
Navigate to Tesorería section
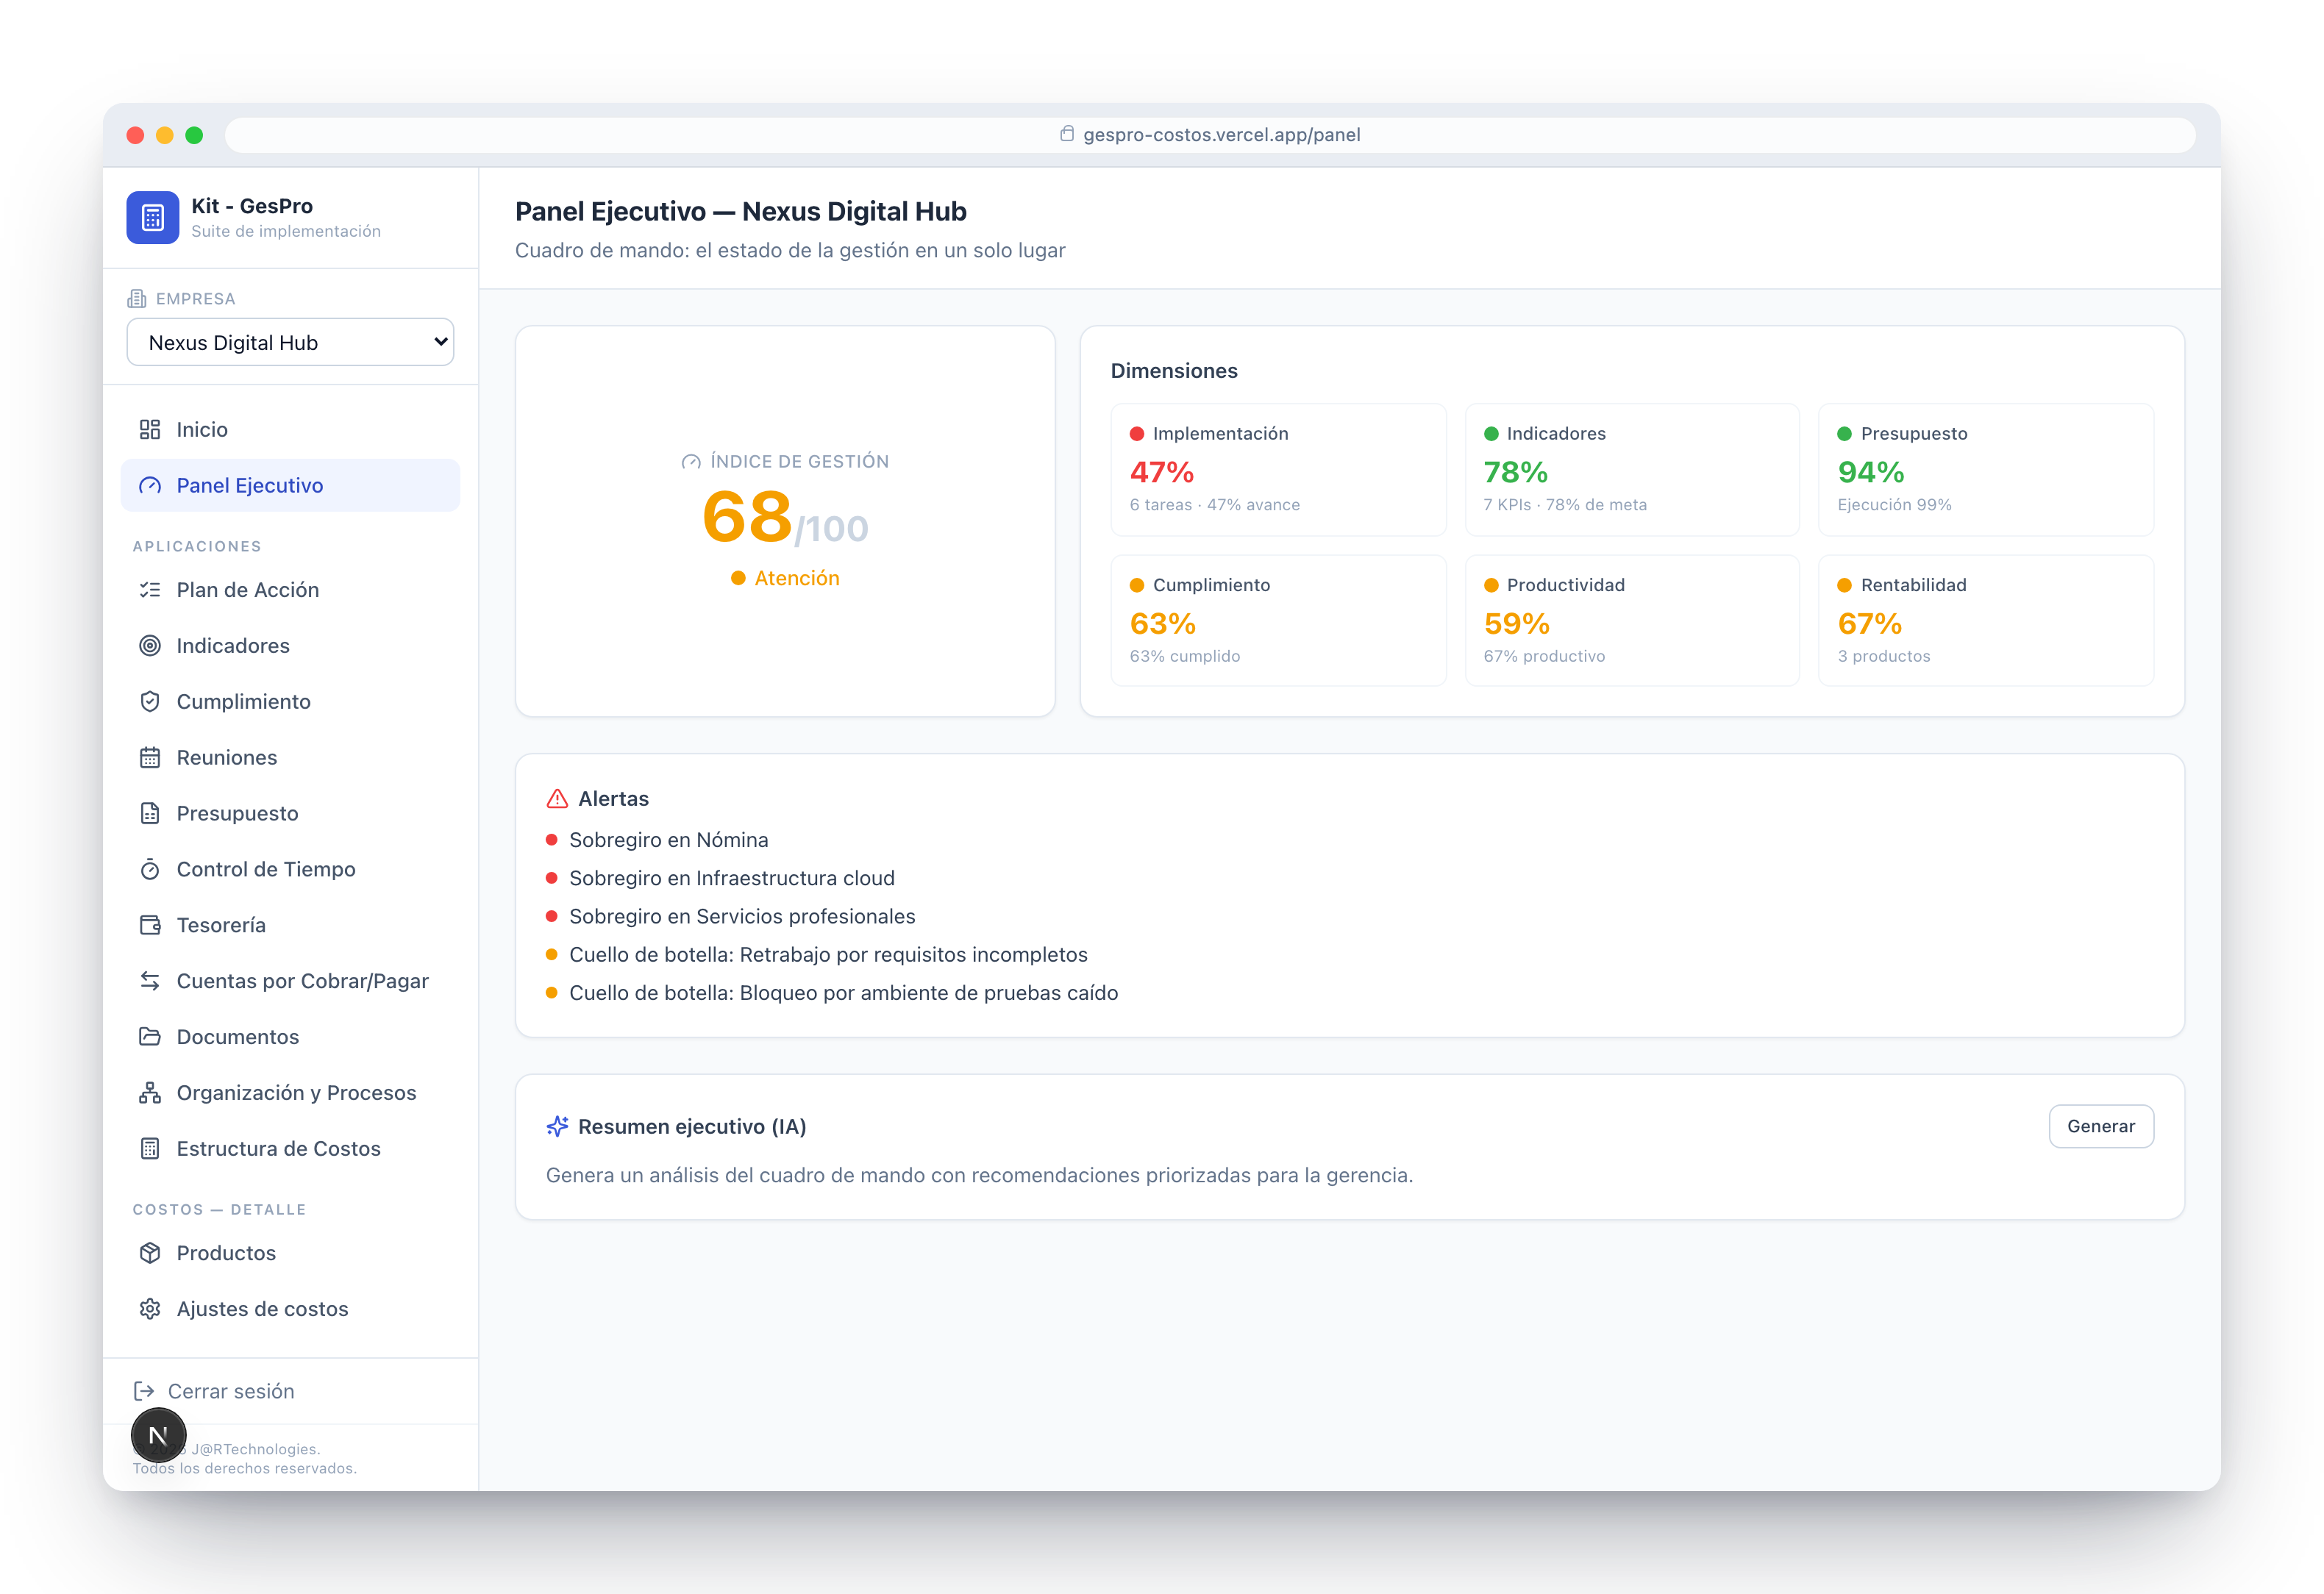pyautogui.click(x=290, y=926)
